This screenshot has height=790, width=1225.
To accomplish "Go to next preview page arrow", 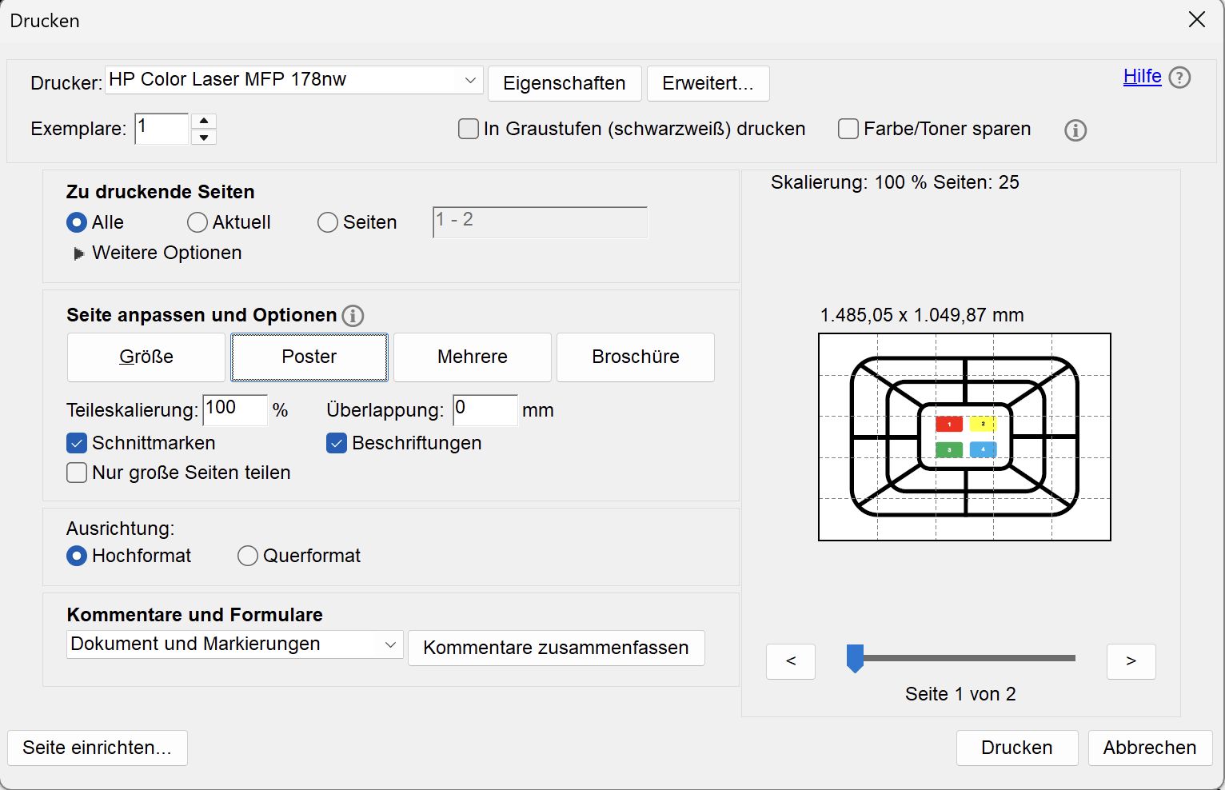I will (x=1131, y=661).
